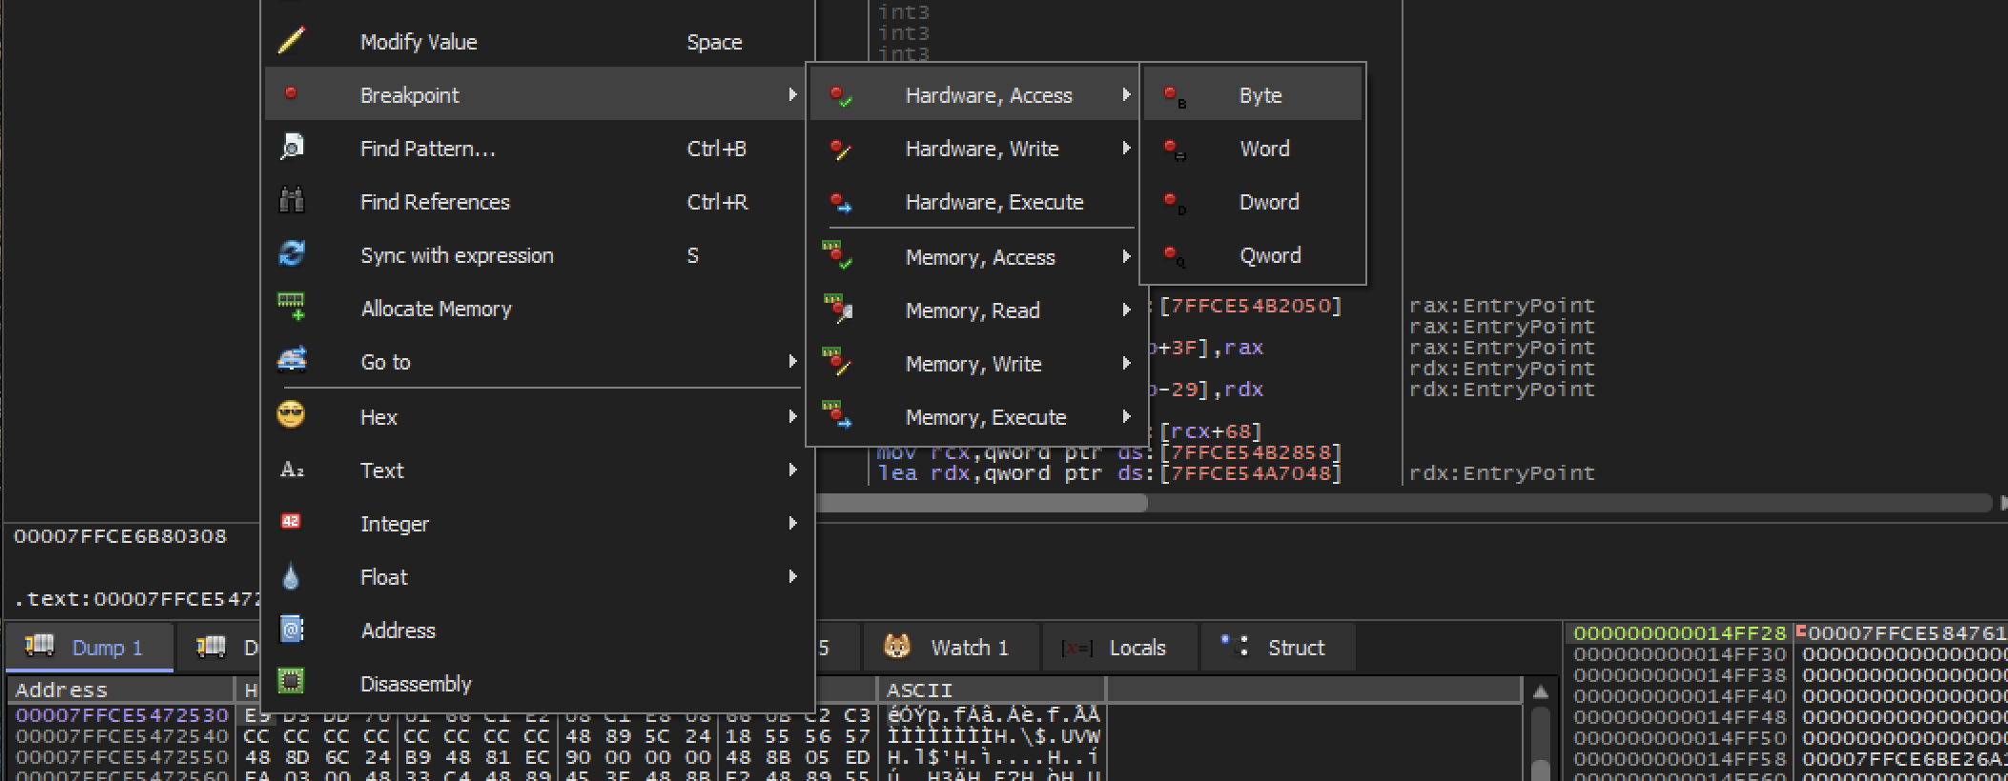
Task: Switch to the Dump 1 tab
Action: 89,648
